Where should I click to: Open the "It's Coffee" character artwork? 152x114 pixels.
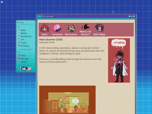pos(119,61)
